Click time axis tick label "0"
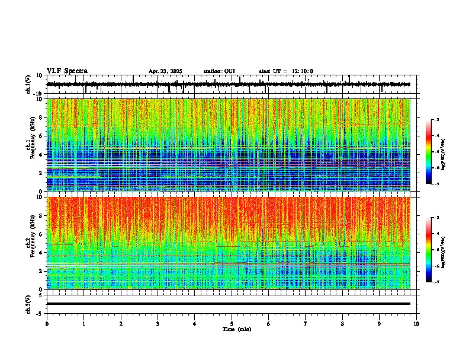This screenshot has width=469, height=363. tap(47, 324)
